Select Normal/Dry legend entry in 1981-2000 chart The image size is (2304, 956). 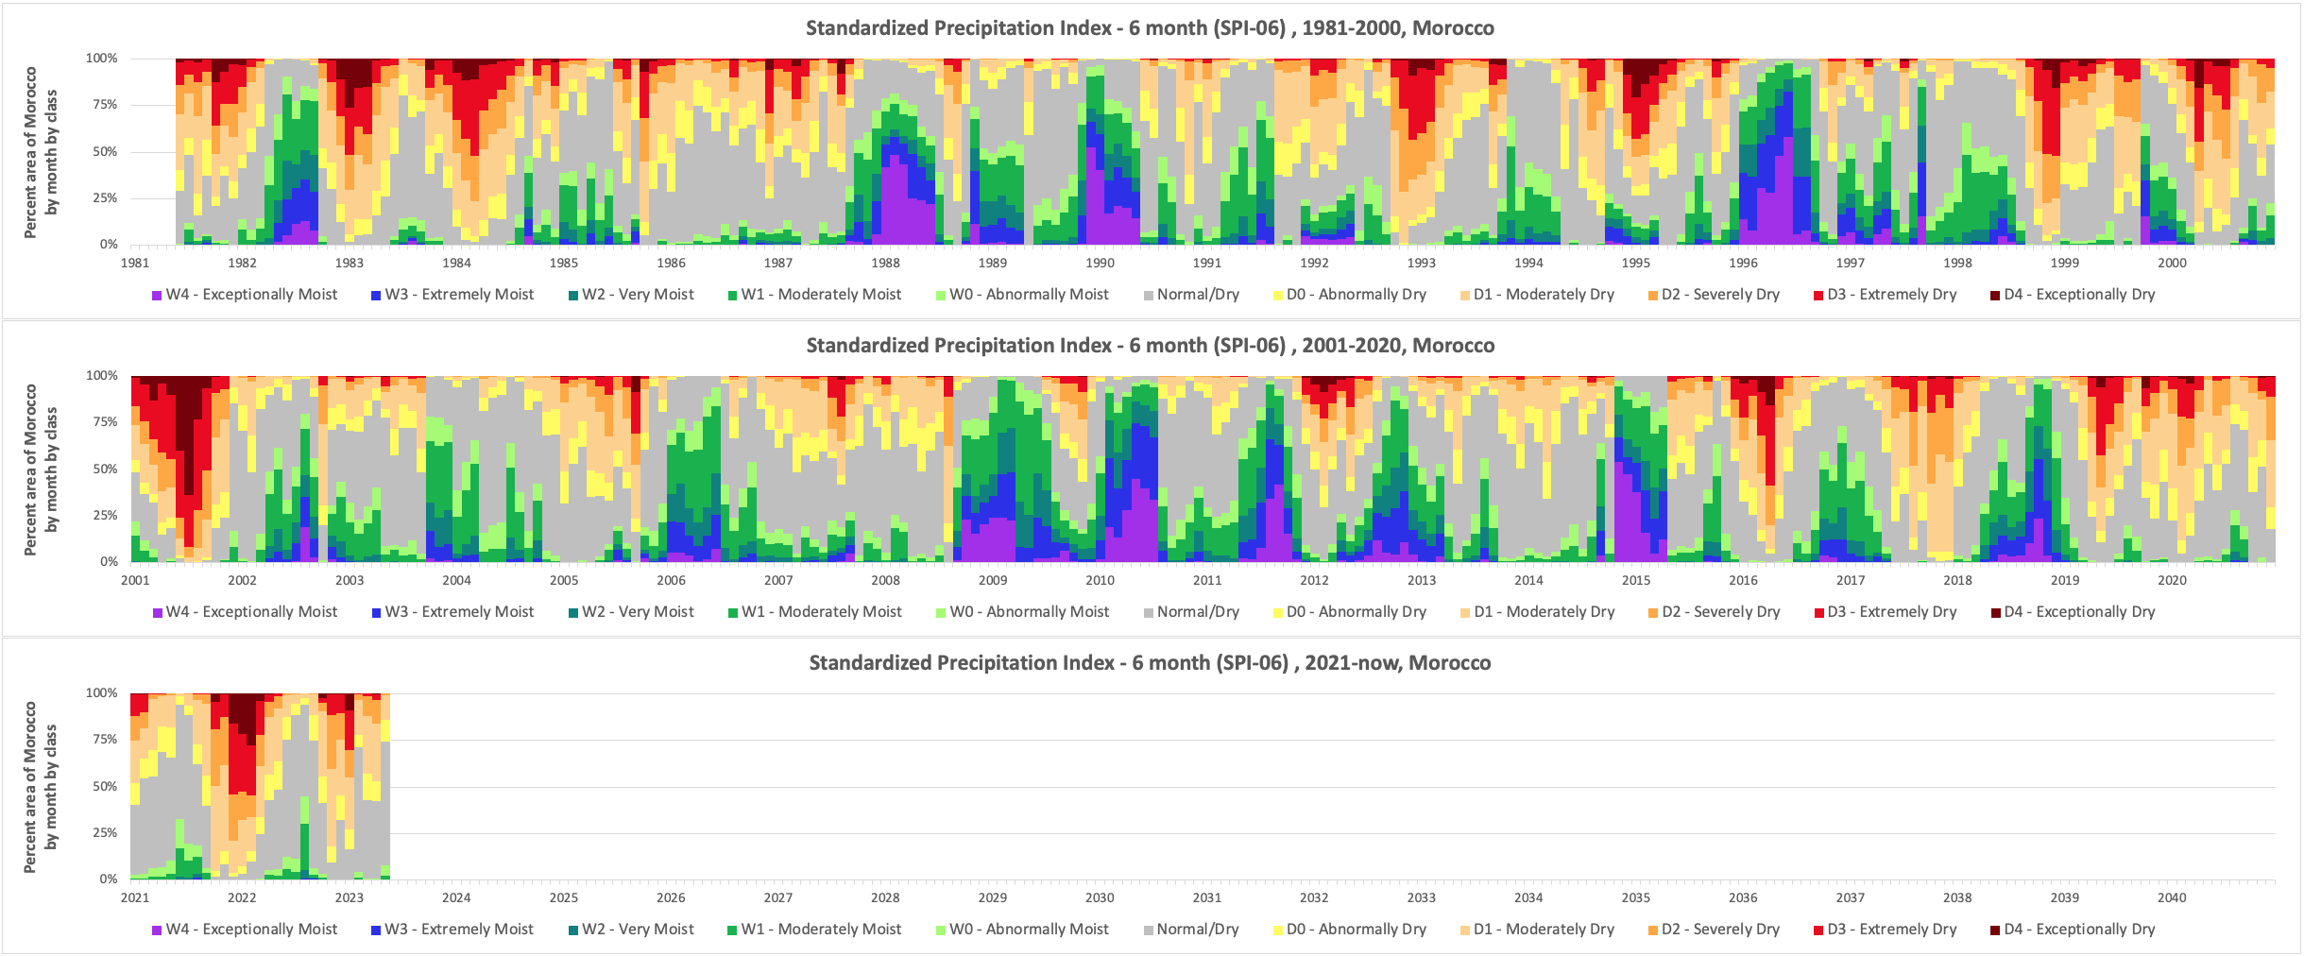click(x=1191, y=295)
